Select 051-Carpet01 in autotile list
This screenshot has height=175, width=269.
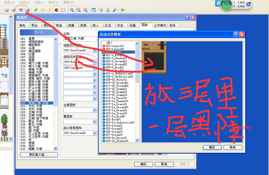coord(119,46)
